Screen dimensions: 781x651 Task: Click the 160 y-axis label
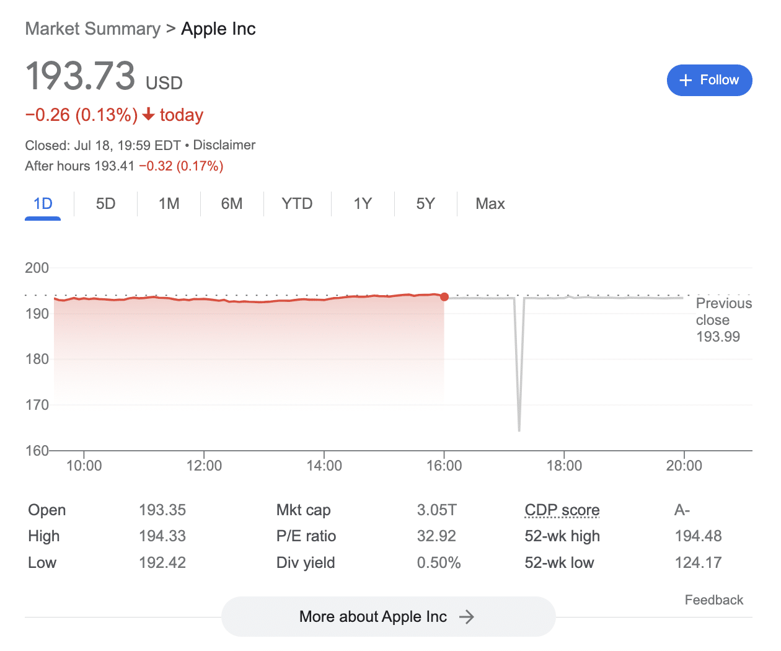click(37, 451)
